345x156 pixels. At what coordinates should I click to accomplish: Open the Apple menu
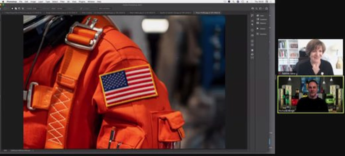3,1
